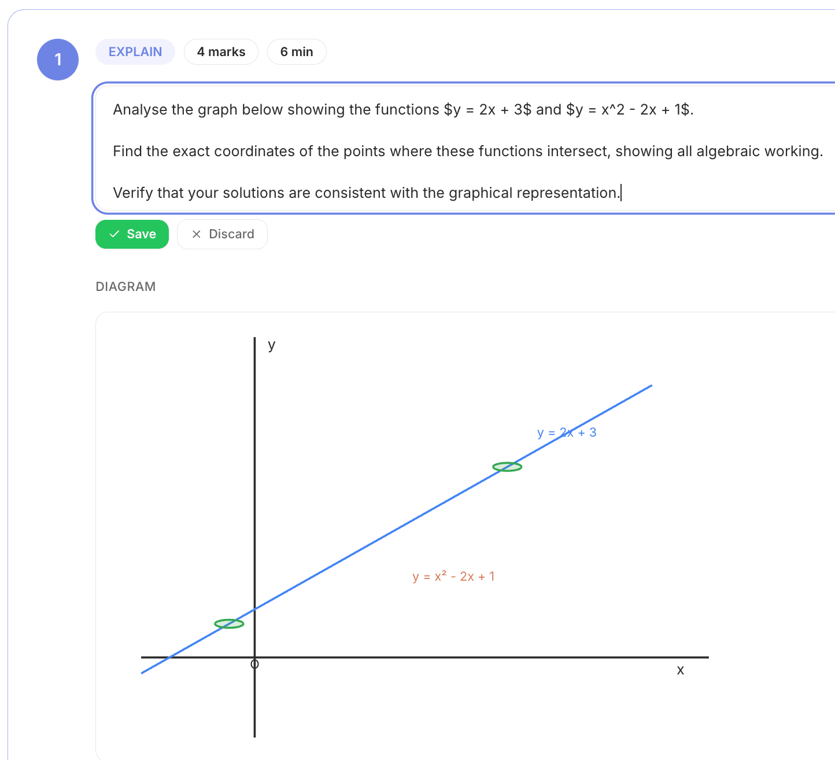Click the EXPLAIN question type tag
Image resolution: width=835 pixels, height=760 pixels.
coord(135,52)
